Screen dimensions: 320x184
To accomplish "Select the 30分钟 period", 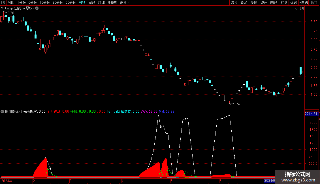I will (58, 3).
